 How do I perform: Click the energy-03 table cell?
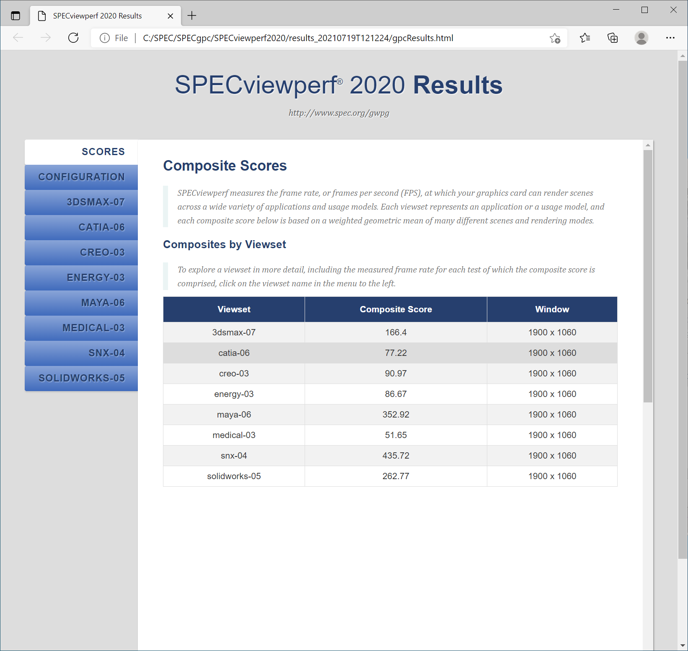coord(234,394)
